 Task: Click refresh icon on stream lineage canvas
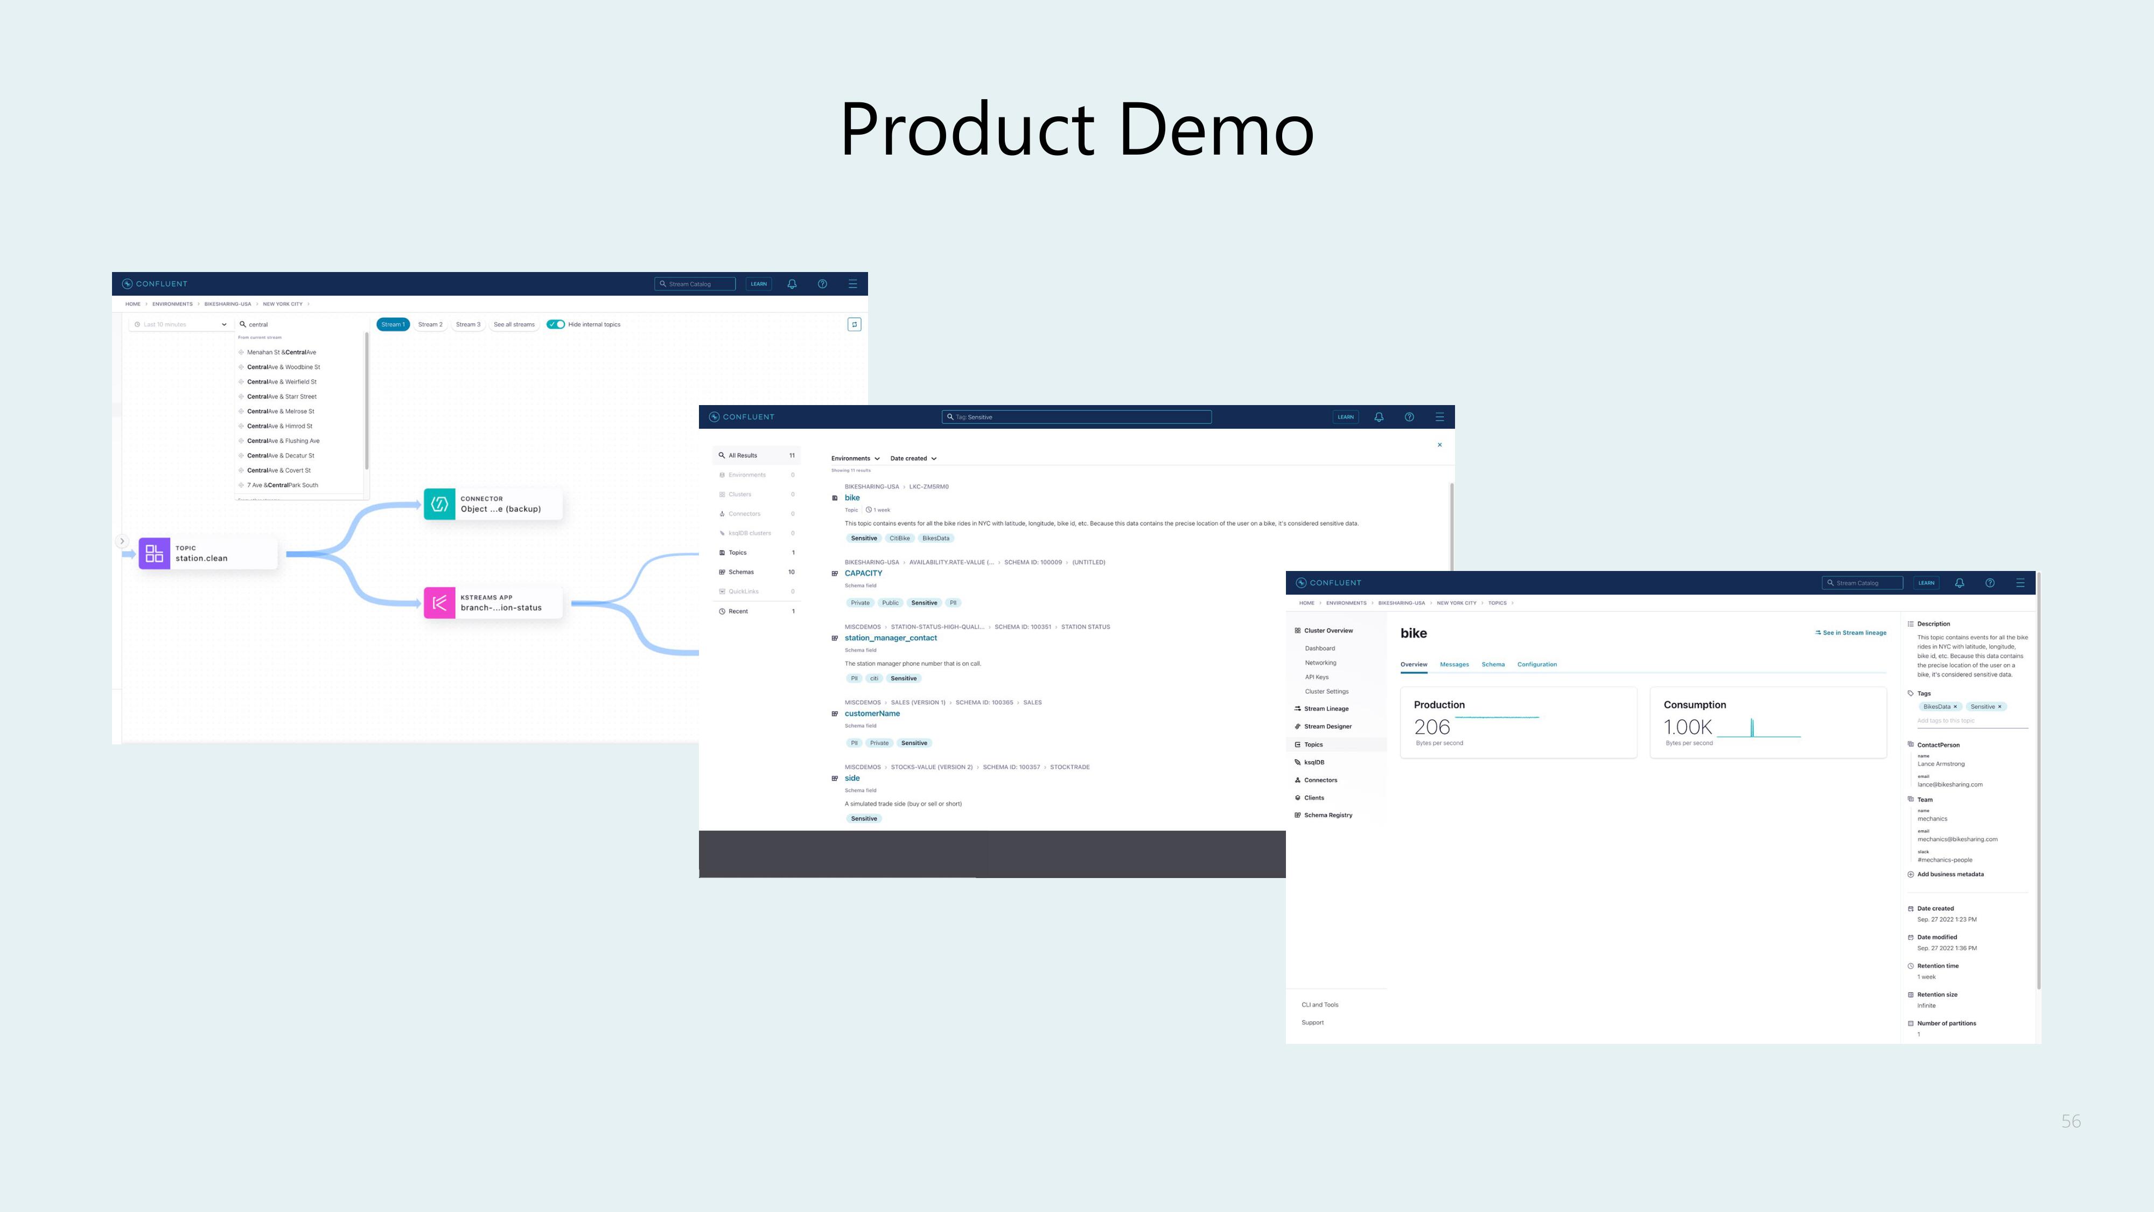(854, 324)
